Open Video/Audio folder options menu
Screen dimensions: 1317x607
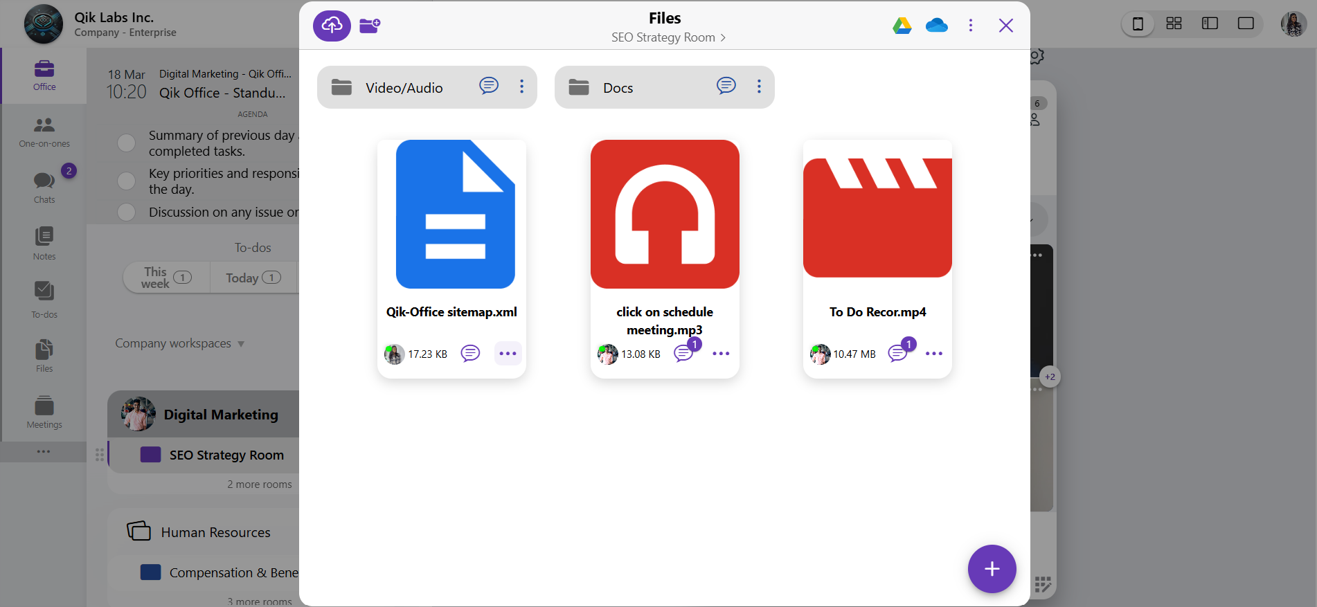pos(522,87)
